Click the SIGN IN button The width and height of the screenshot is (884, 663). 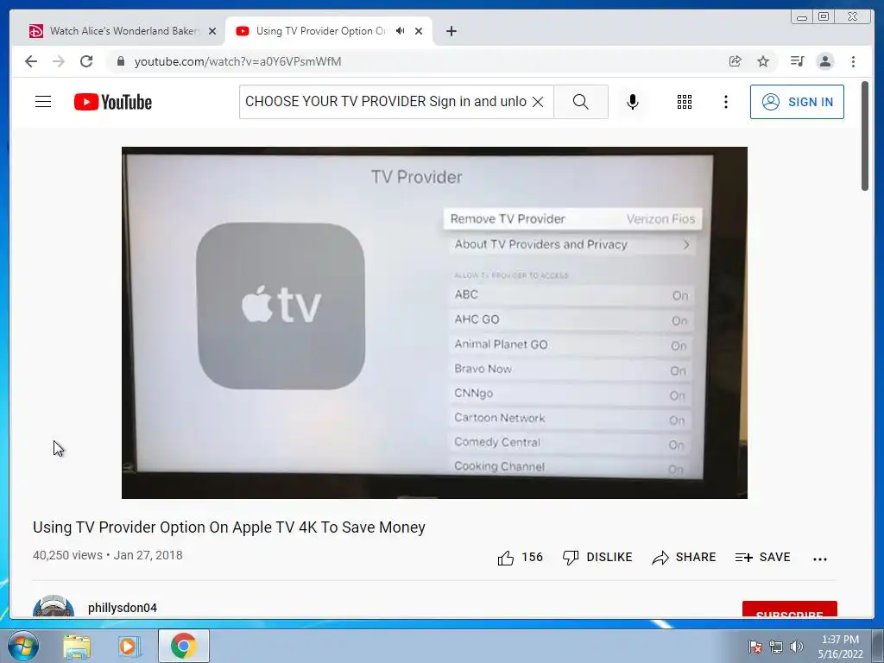797,102
